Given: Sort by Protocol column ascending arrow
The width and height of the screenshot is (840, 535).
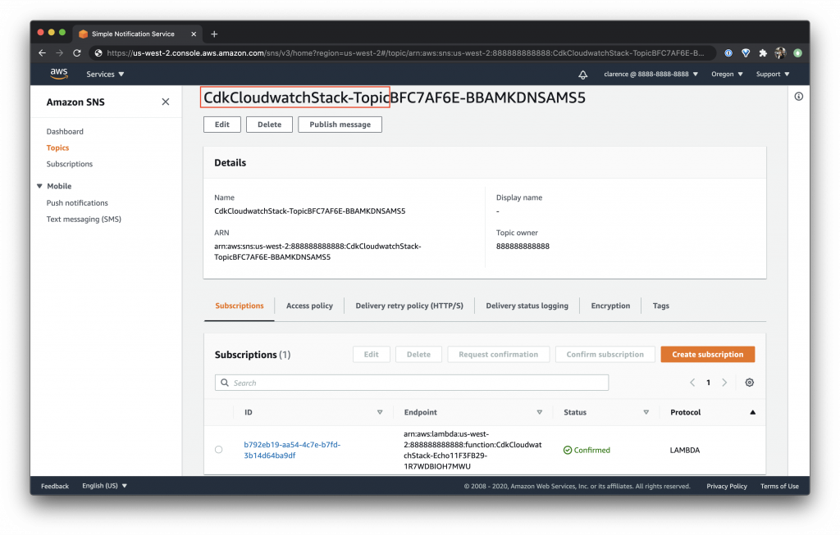Looking at the screenshot, I should click(753, 412).
